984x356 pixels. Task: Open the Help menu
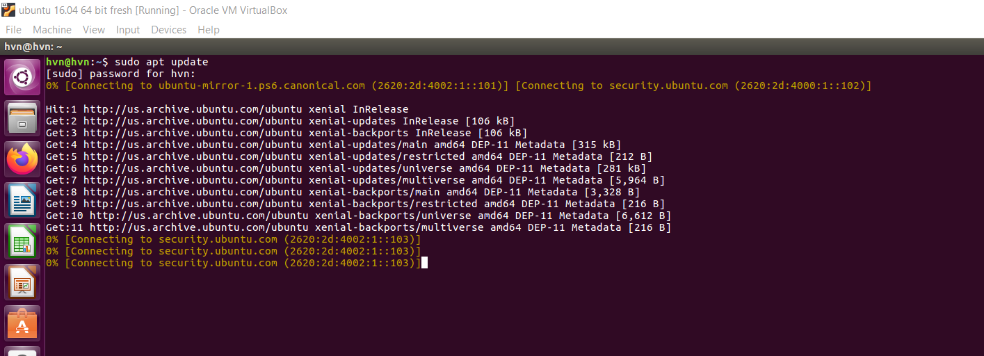[x=208, y=30]
